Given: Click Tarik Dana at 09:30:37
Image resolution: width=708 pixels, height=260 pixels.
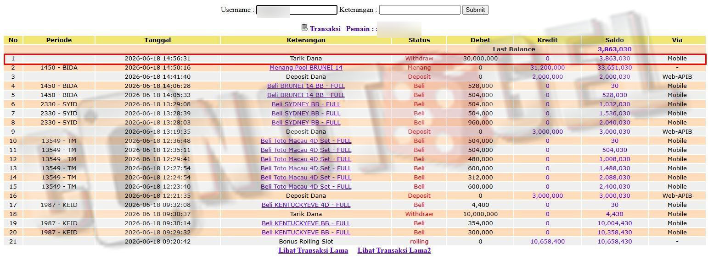Looking at the screenshot, I should 306,214.
